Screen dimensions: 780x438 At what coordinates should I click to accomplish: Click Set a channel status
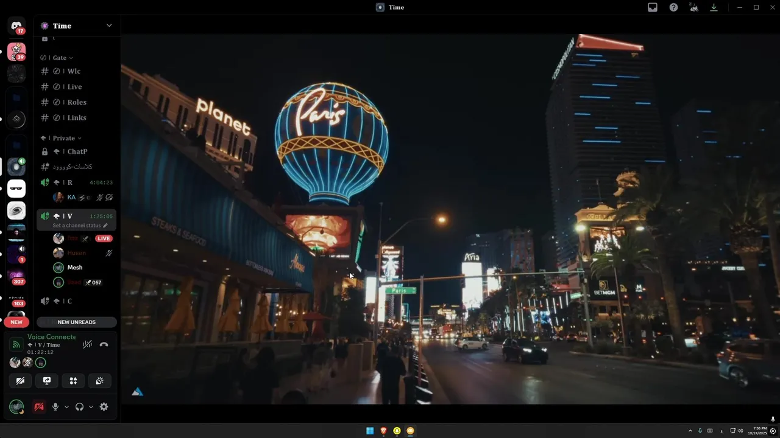click(80, 225)
